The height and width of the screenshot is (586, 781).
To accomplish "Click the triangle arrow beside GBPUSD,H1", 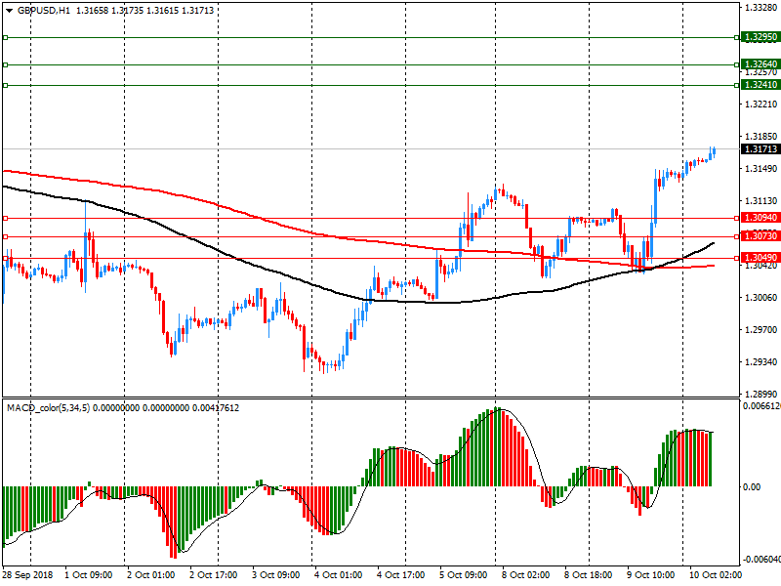I will (x=9, y=10).
